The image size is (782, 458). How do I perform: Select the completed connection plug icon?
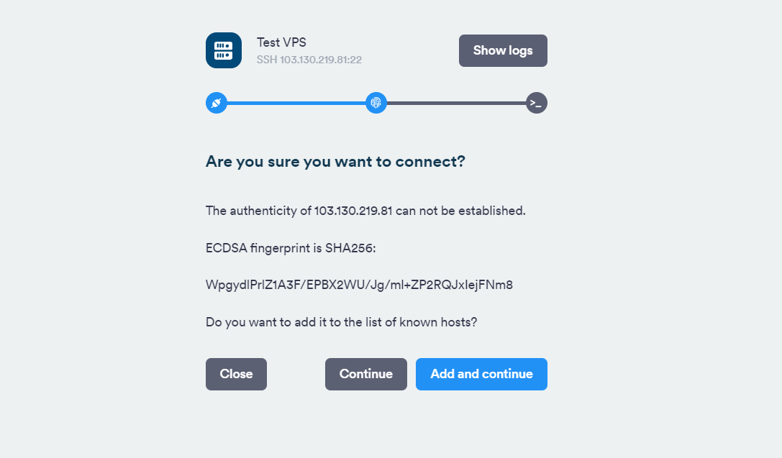click(x=217, y=103)
